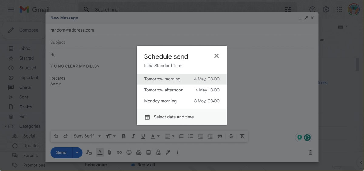
Task: Open the text size dropdown
Action: (111, 136)
